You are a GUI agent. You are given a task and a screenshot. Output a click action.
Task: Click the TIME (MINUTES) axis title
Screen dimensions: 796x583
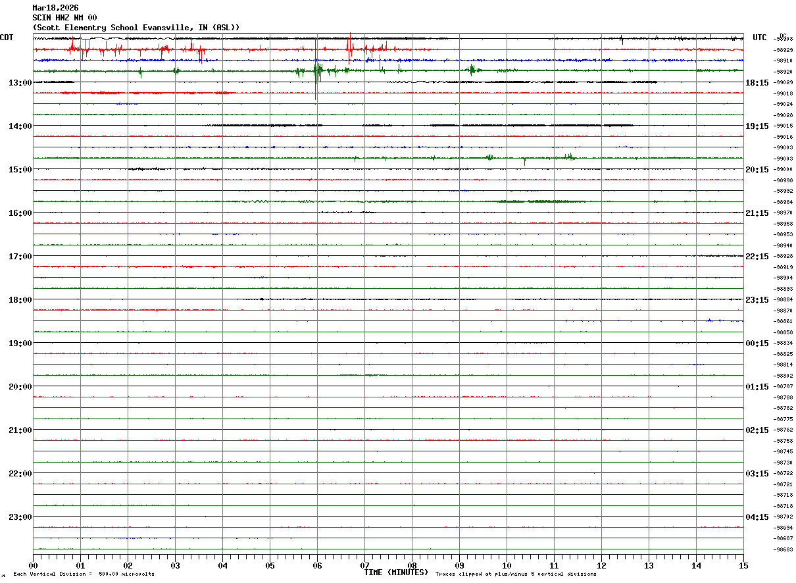coord(396,572)
